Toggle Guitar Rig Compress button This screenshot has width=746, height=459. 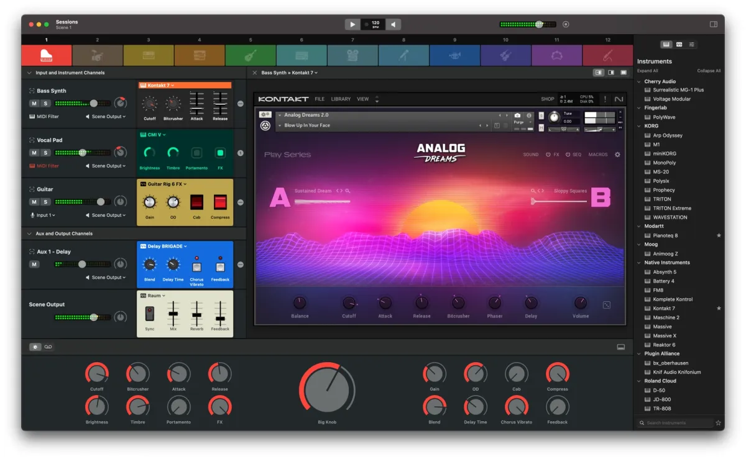click(220, 202)
